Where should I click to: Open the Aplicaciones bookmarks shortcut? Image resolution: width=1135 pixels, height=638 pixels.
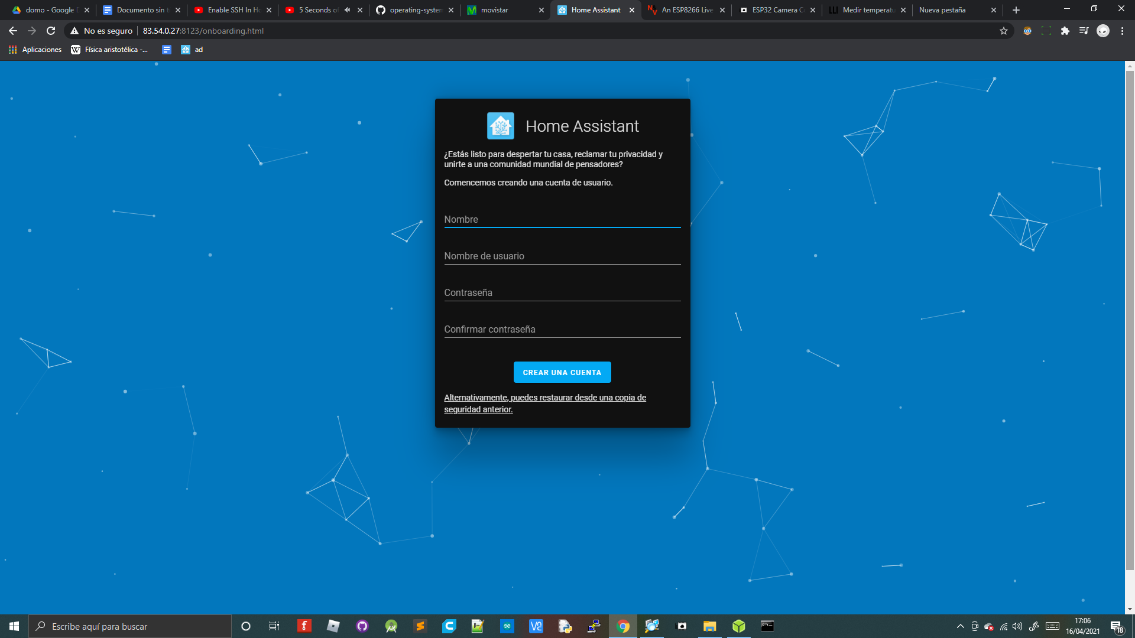[x=35, y=50]
